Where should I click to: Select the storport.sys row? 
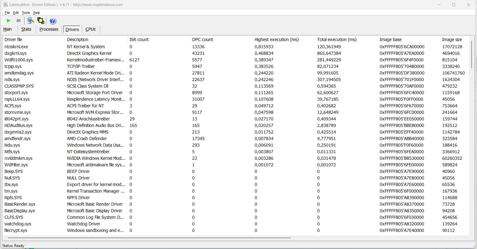[236, 93]
